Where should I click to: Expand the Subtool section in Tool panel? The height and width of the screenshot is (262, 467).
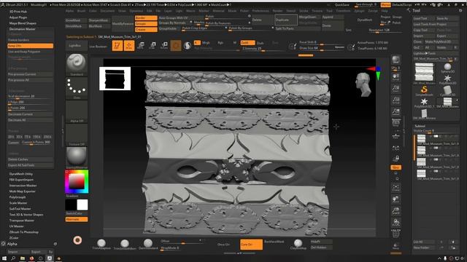tap(420, 126)
